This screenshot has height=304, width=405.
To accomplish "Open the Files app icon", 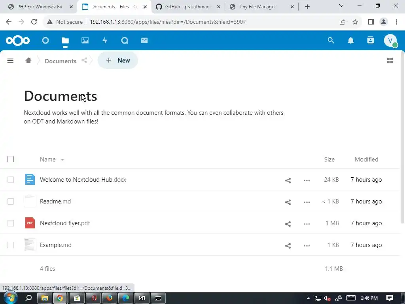I will pyautogui.click(x=65, y=41).
